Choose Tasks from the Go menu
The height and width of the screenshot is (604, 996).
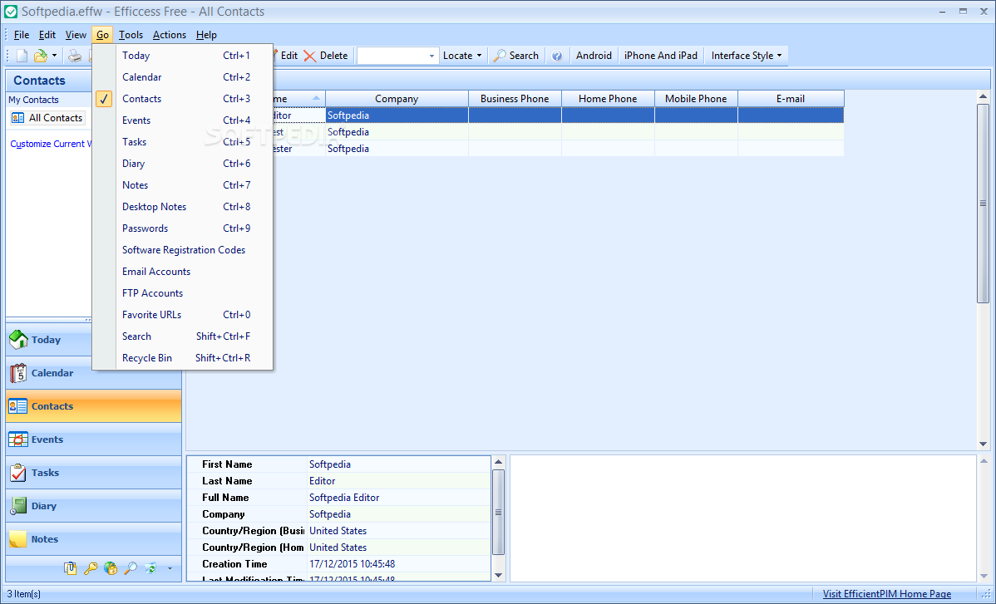(183, 142)
